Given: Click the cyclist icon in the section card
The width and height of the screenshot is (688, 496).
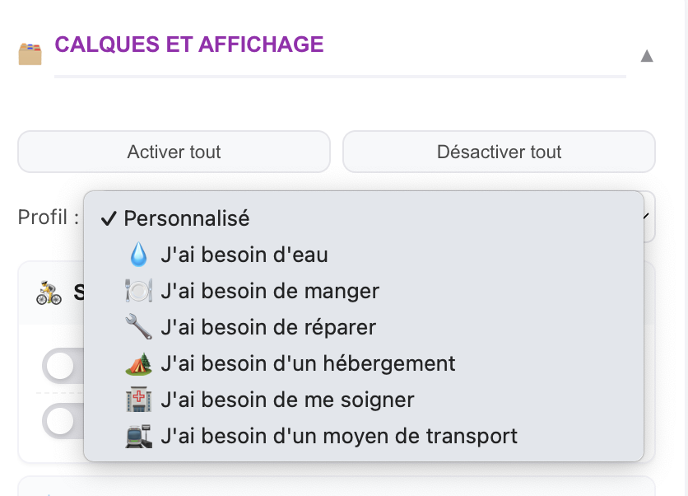Looking at the screenshot, I should coord(49,292).
